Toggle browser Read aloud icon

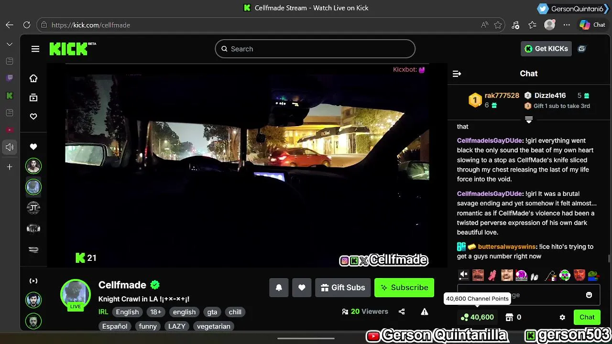[x=485, y=25]
